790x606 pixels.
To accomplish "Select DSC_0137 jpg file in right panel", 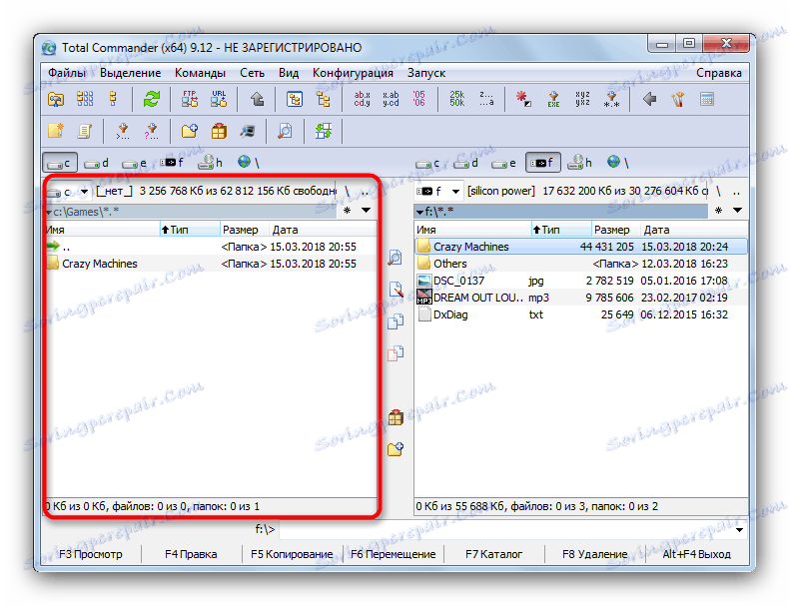I will tap(581, 281).
